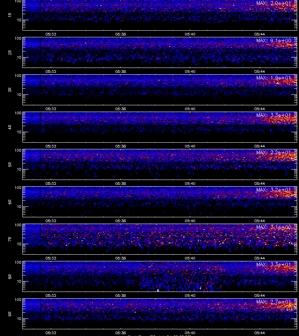The height and width of the screenshot is (336, 299).
Task: Click the 100 y-axis value of panel 2R
Action: click(18, 38)
